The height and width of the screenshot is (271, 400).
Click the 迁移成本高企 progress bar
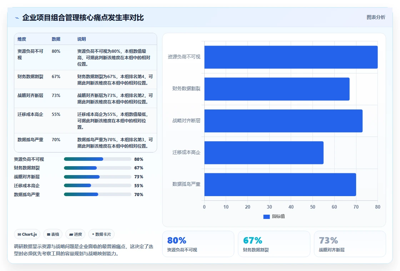click(x=97, y=185)
